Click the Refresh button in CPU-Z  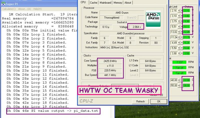coord(140,102)
